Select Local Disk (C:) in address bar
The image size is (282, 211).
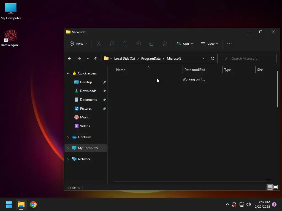pyautogui.click(x=124, y=59)
